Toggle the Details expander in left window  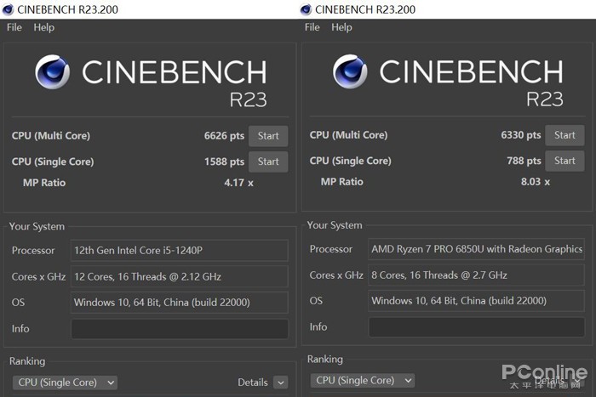[280, 383]
